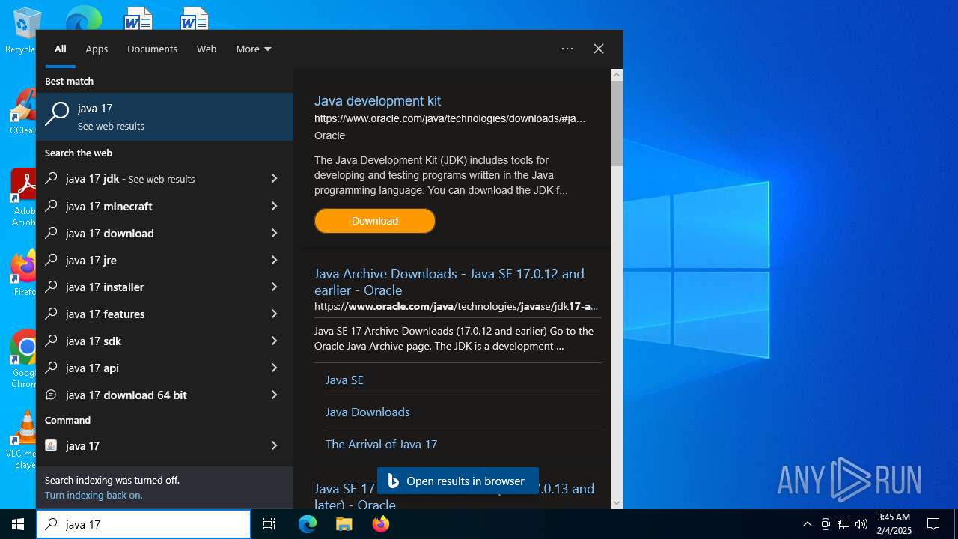
Task: Open the Java SE sublink
Action: coord(344,380)
